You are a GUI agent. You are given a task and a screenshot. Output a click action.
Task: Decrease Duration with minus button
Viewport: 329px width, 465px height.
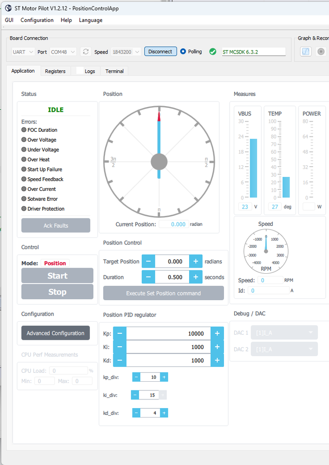coord(148,277)
